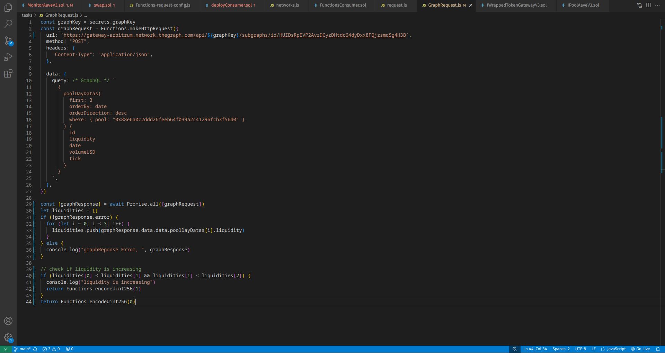Screen dimensions: 665x353
Task: Go to line via Ln 44, Col 34
Action: click(x=535, y=349)
